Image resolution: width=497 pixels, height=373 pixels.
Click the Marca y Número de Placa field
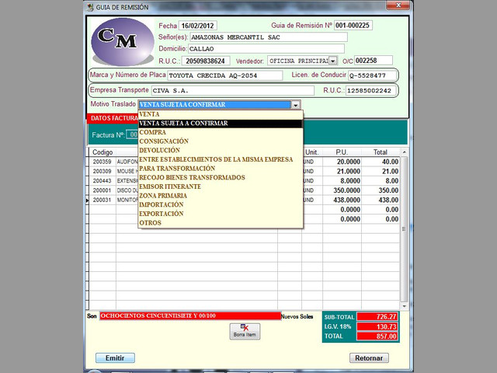tap(225, 75)
